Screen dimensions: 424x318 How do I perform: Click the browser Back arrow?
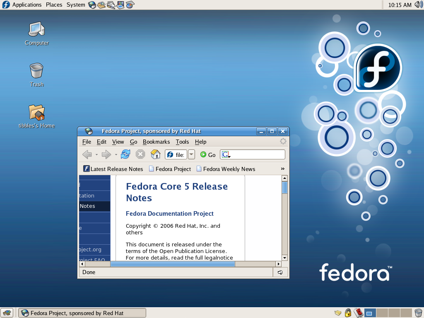point(87,154)
